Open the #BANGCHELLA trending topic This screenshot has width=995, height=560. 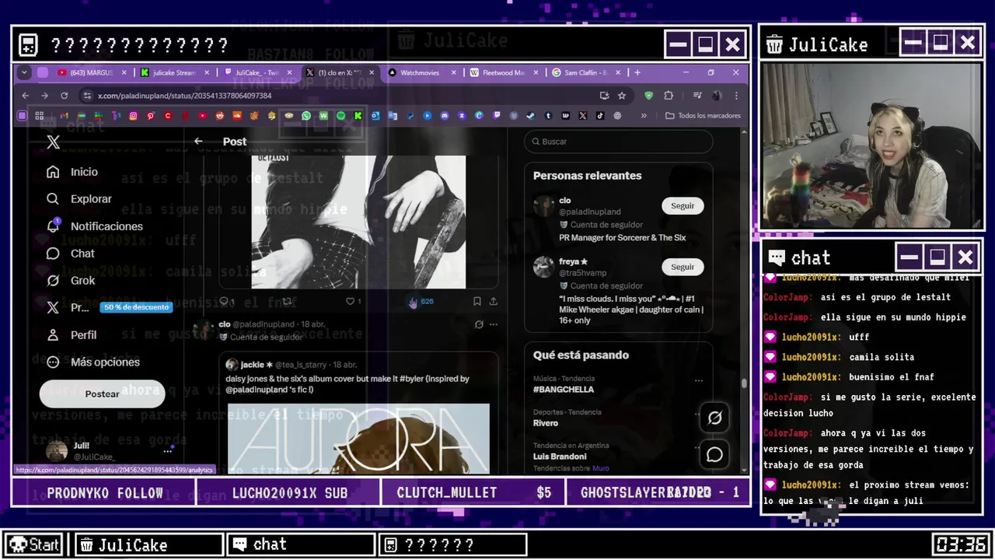564,390
